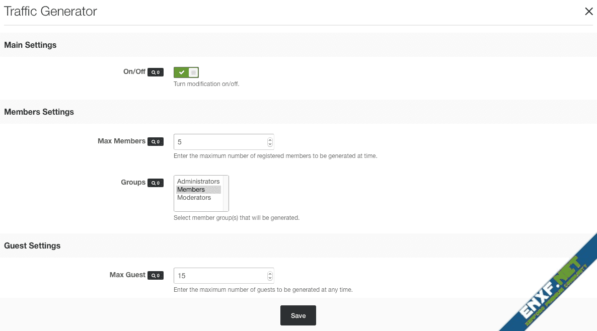Toggle the modification On/Off switch

186,72
